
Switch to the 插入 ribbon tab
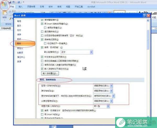pyautogui.click(x=20, y=7)
